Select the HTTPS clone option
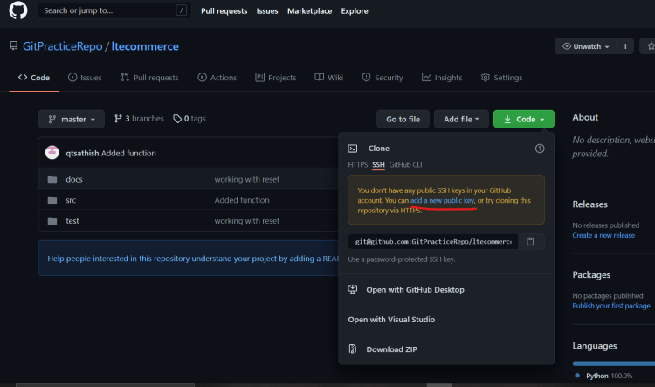The image size is (655, 387). (x=358, y=164)
